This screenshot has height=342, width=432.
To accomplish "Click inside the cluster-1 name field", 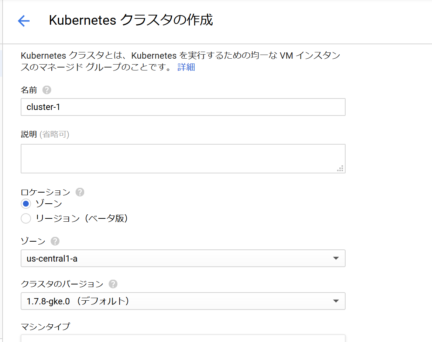I will pos(184,107).
